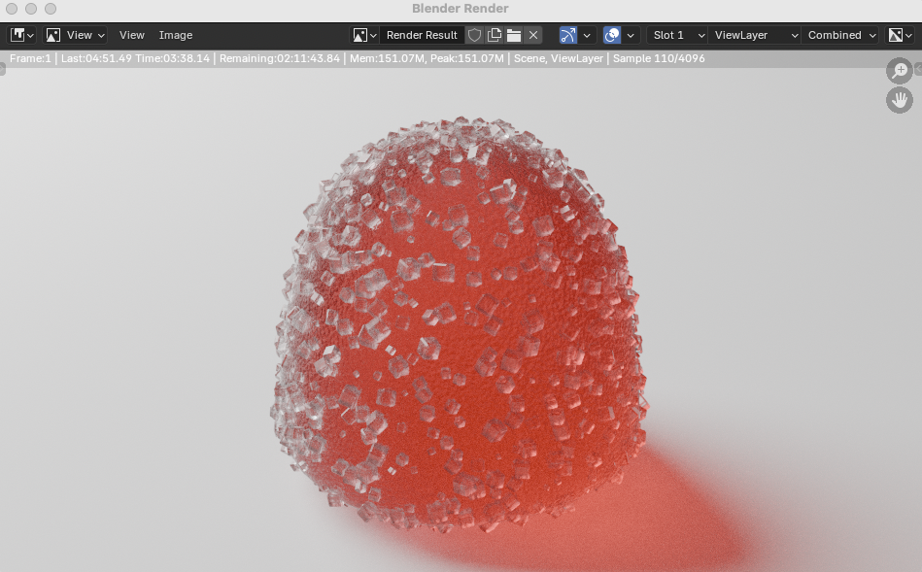Image resolution: width=922 pixels, height=572 pixels.
Task: Click the Scene, ViewLayer status text
Action: coord(559,58)
